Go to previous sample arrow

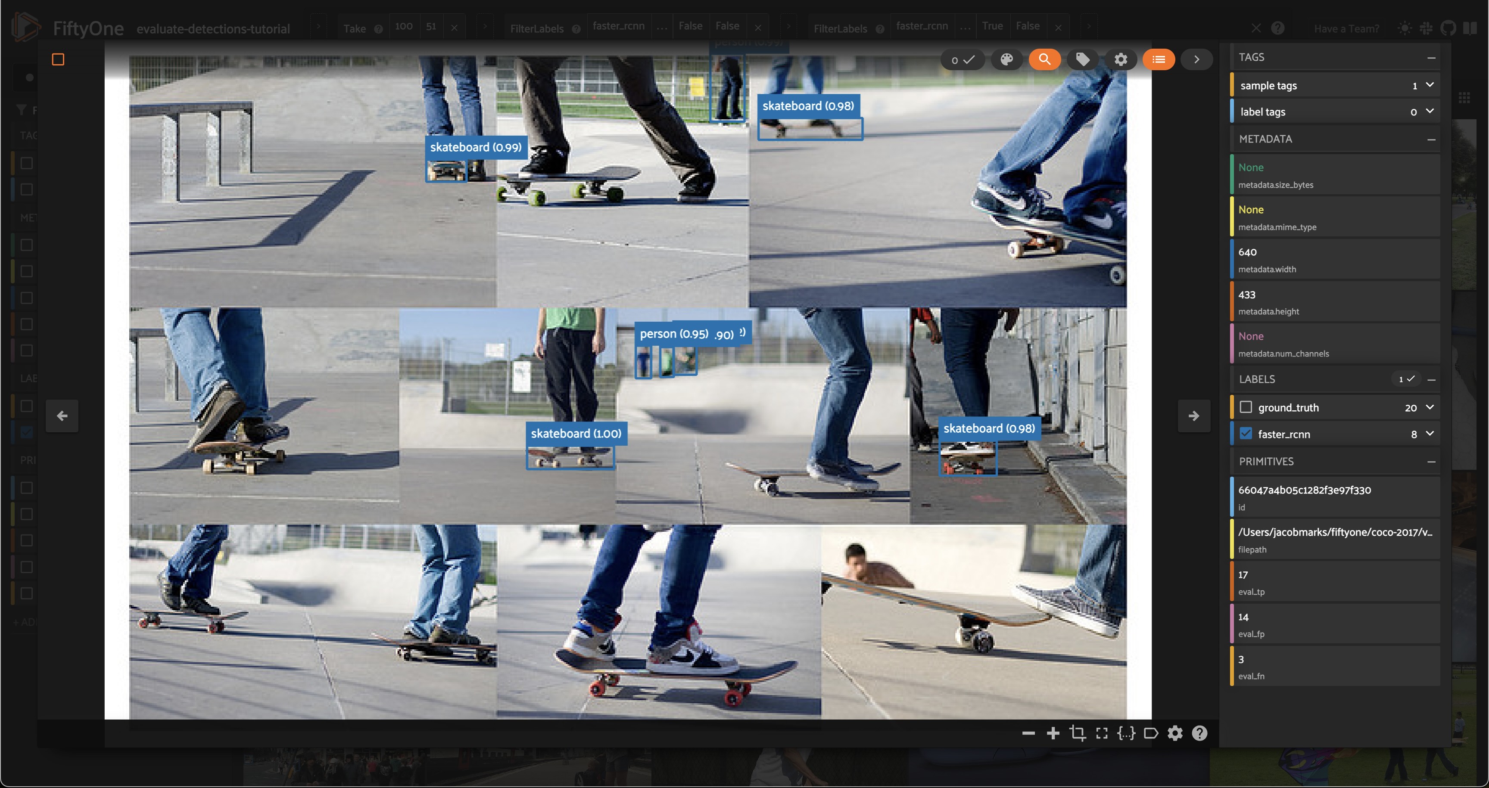pyautogui.click(x=62, y=416)
